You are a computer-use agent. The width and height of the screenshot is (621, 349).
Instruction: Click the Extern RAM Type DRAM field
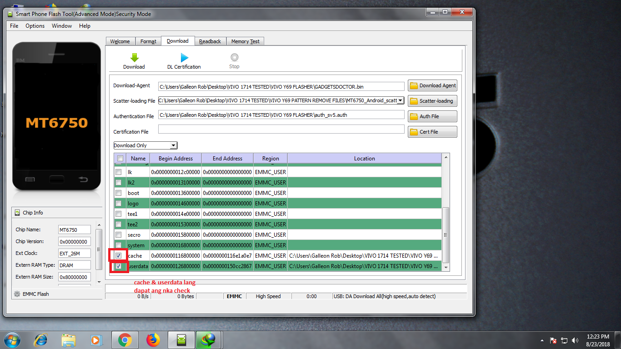[75, 265]
